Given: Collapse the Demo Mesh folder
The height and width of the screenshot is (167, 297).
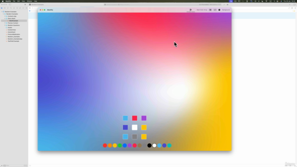Looking at the screenshot, I should [5, 19].
